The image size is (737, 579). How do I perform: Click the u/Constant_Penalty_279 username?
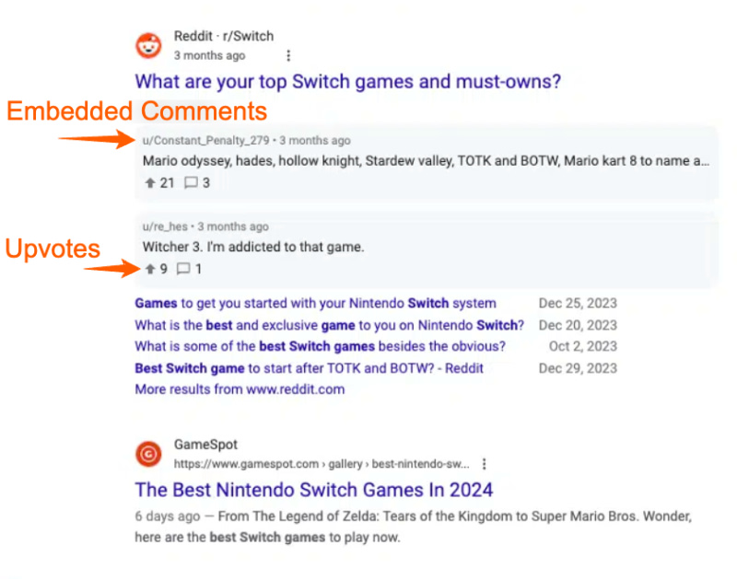(207, 141)
